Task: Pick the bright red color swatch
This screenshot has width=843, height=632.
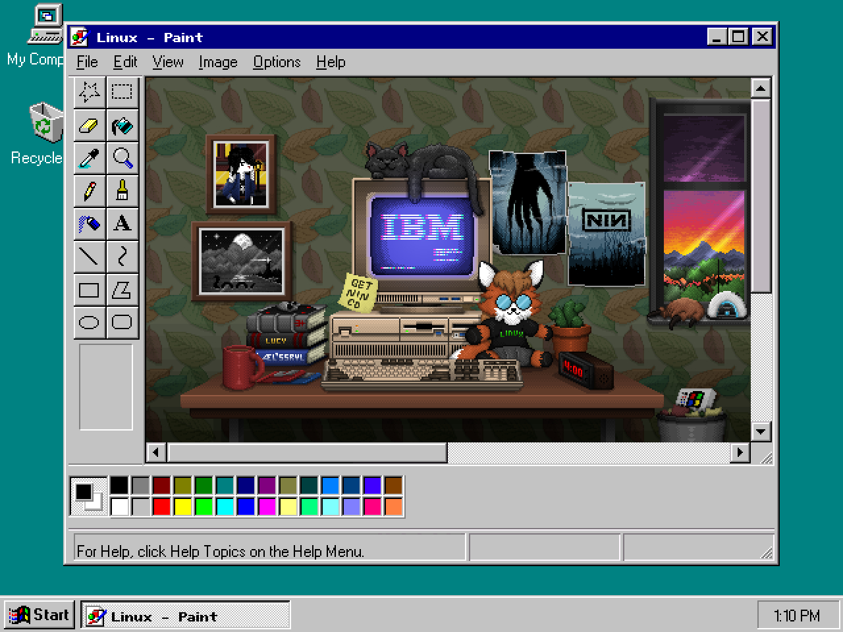Action: (x=161, y=506)
